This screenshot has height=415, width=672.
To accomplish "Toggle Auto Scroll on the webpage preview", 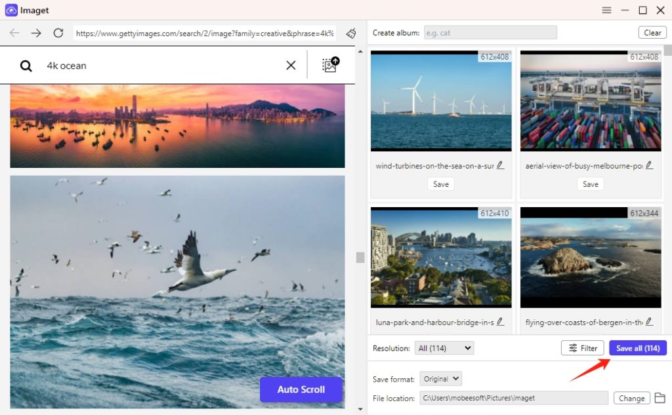I will coord(301,389).
